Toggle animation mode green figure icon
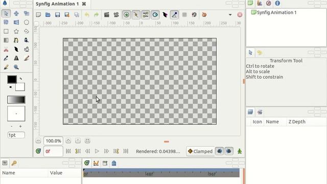 point(240,151)
